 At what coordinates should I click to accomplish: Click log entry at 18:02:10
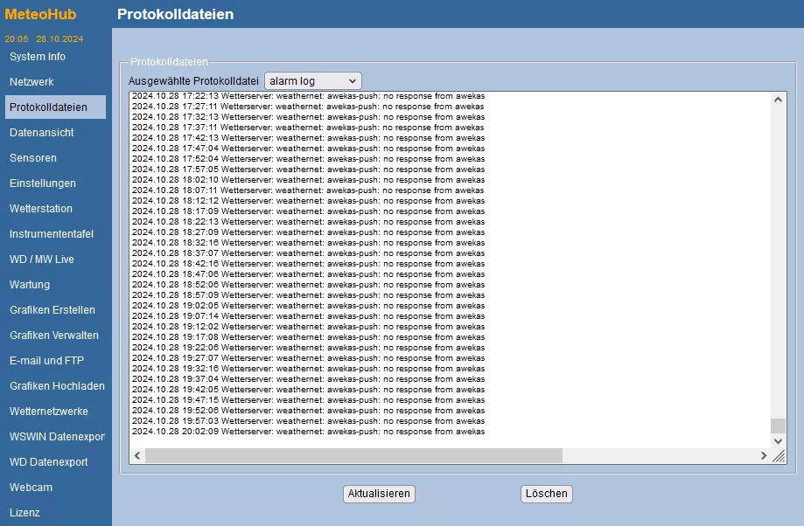coord(308,180)
